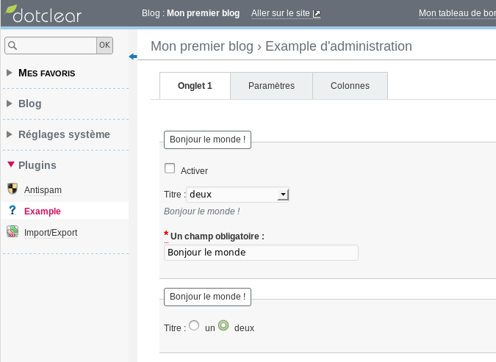The image size is (496, 362).
Task: Select the "un" radio button
Action: click(194, 325)
